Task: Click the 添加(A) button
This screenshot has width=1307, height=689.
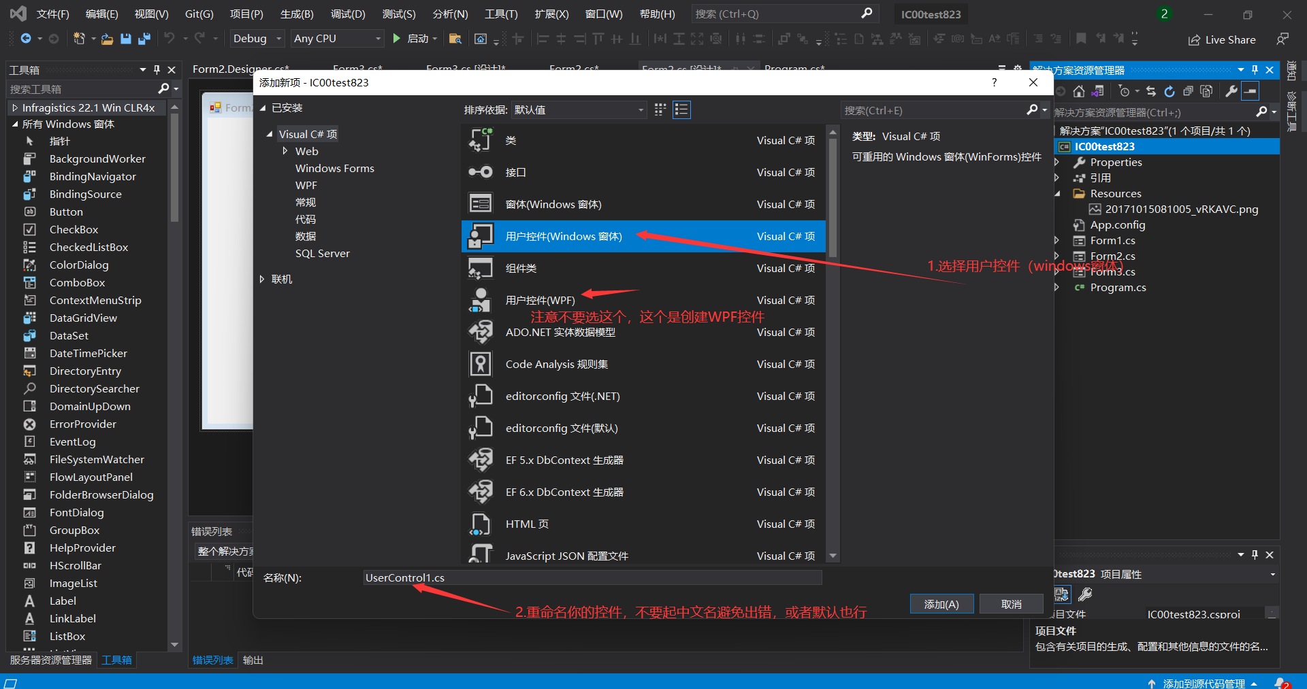Action: (941, 604)
